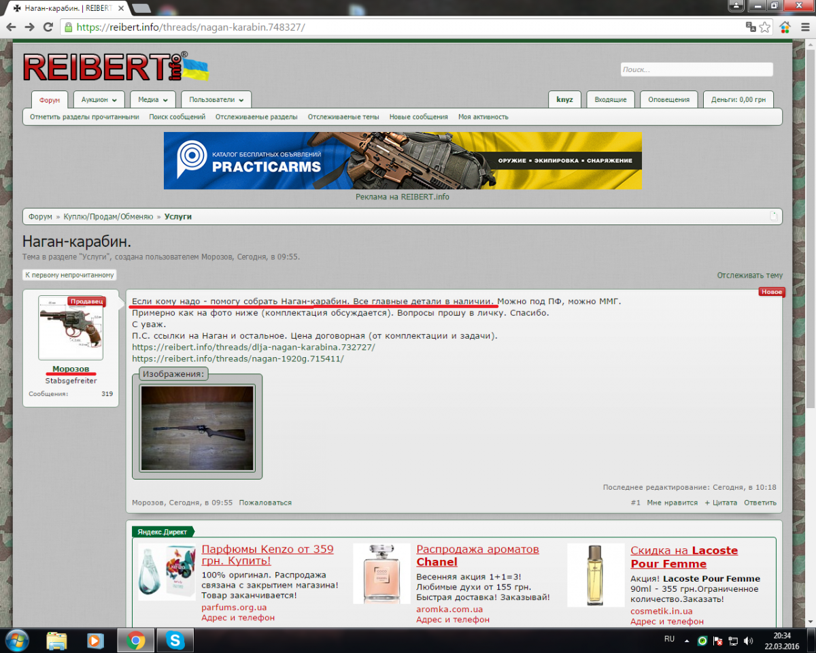Expand the Медиа dropdown menu
The height and width of the screenshot is (653, 816).
(x=152, y=99)
